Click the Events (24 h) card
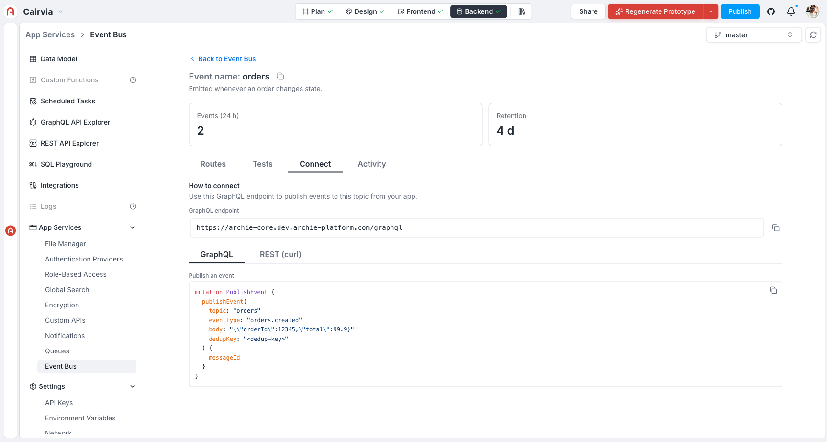The height and width of the screenshot is (442, 827). 335,125
